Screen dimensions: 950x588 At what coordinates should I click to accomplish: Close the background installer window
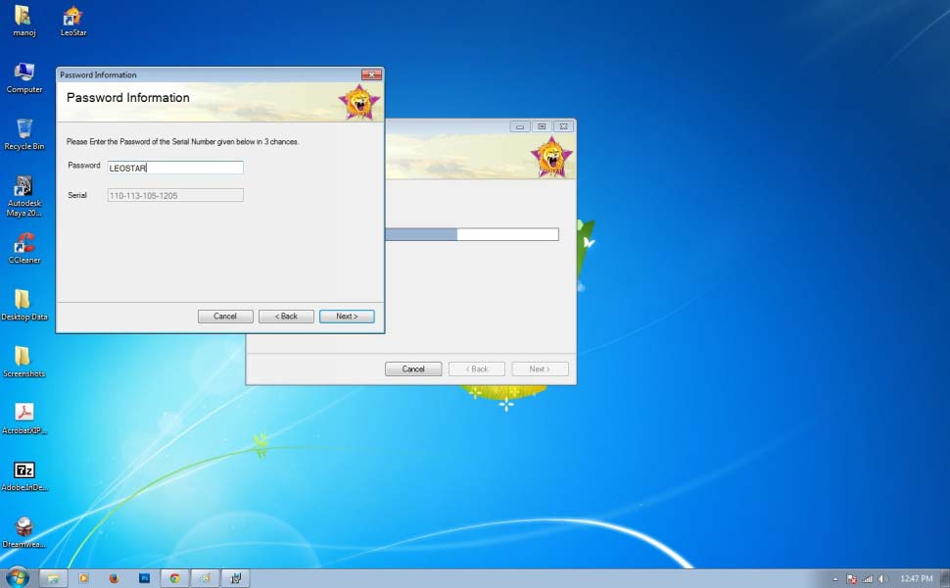[x=563, y=126]
